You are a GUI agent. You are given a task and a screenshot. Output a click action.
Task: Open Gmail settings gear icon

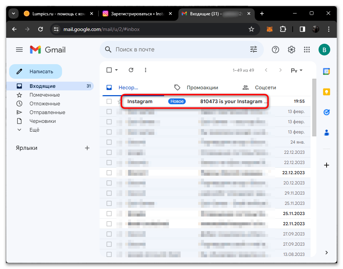291,50
